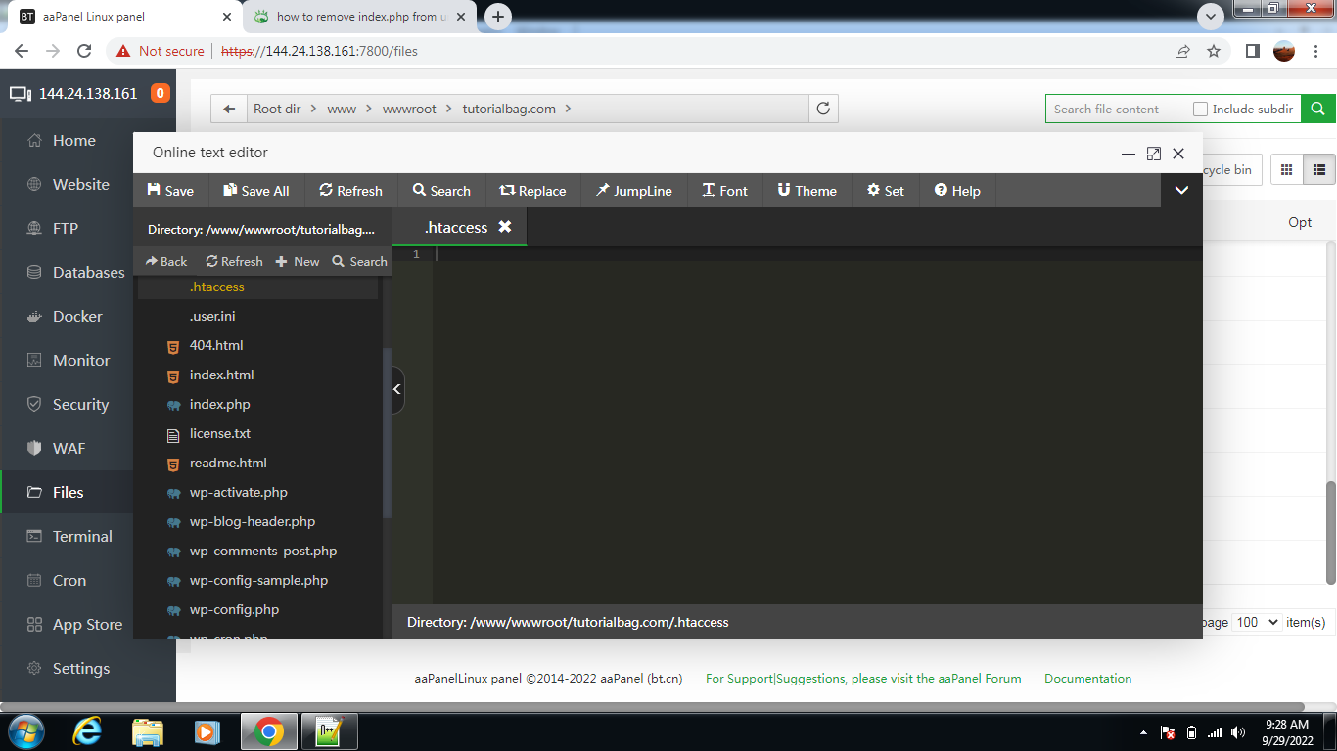Open editor Help
The height and width of the screenshot is (751, 1337).
coord(957,191)
